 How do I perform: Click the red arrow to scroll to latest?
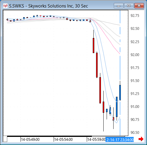click(x=141, y=139)
